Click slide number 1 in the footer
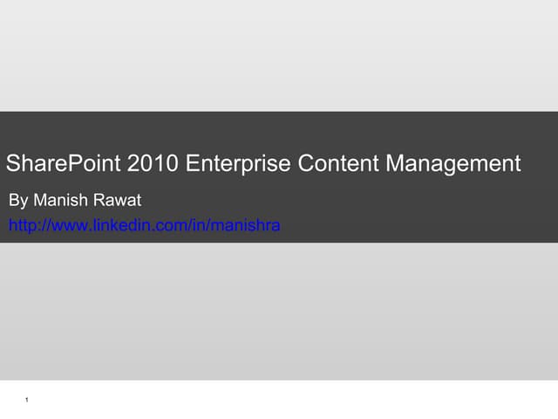Viewport: 558px width, 419px height. [x=28, y=401]
